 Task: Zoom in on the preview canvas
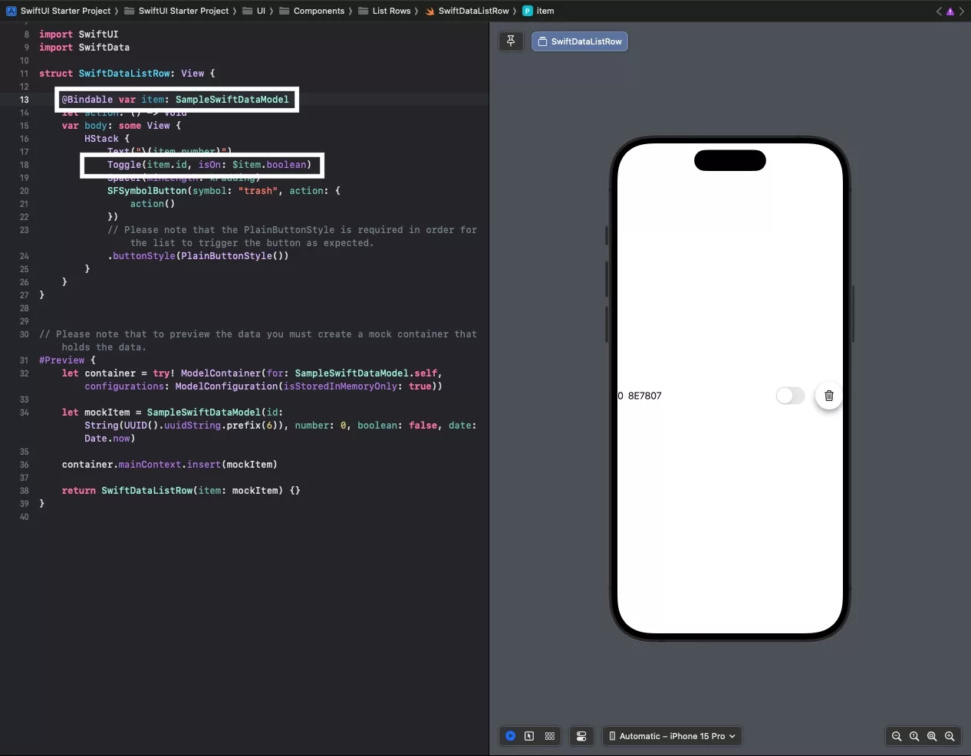[950, 736]
